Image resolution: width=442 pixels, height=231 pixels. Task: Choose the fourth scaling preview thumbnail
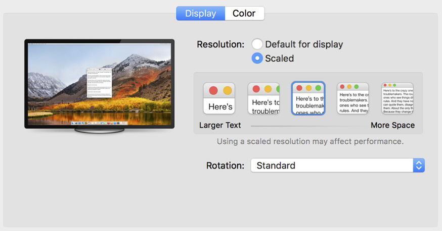click(352, 98)
